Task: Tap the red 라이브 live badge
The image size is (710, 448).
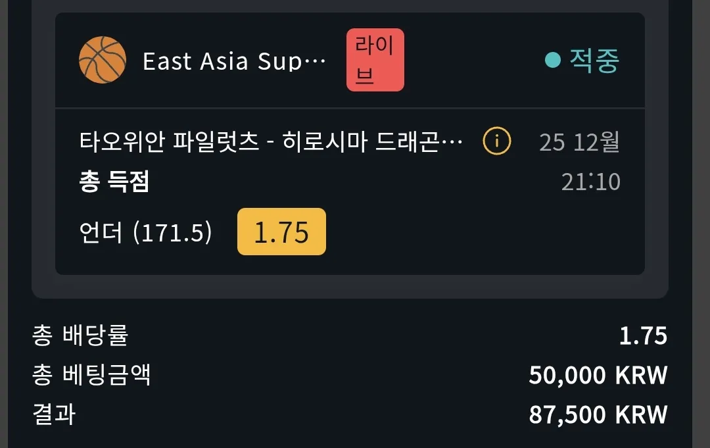Action: [x=375, y=60]
